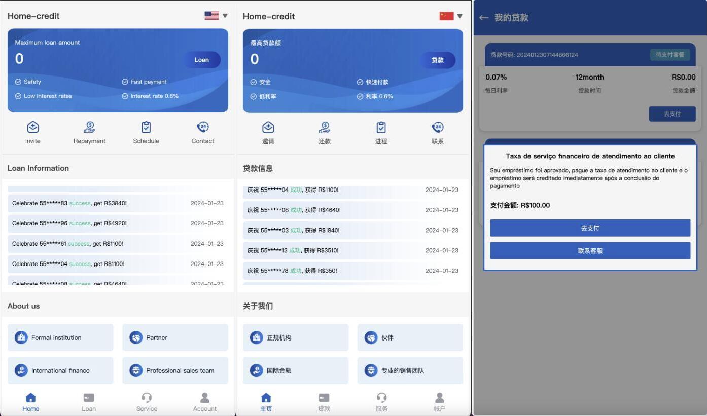Image resolution: width=707 pixels, height=416 pixels.
Task: Toggle the Fast payment checkmark
Action: [x=124, y=82]
